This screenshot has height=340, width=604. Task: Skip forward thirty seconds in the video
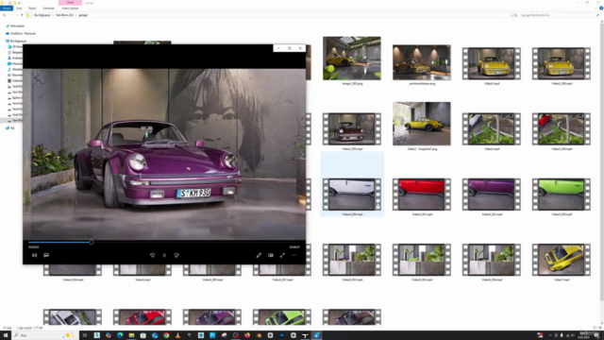click(x=176, y=255)
